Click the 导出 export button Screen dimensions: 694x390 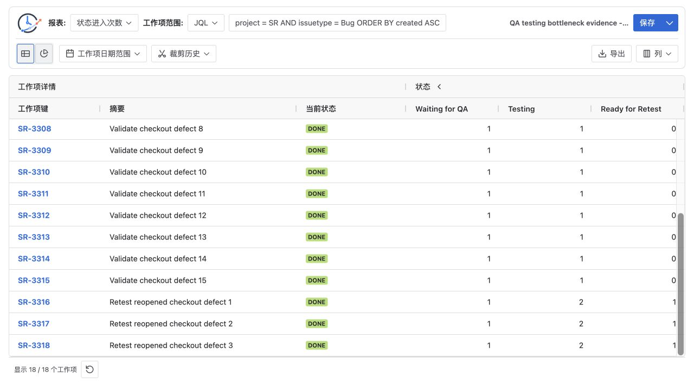coord(612,54)
